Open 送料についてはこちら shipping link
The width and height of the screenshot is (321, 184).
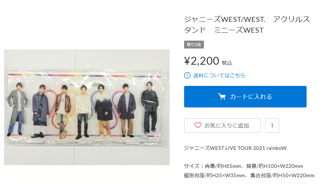pos(219,75)
